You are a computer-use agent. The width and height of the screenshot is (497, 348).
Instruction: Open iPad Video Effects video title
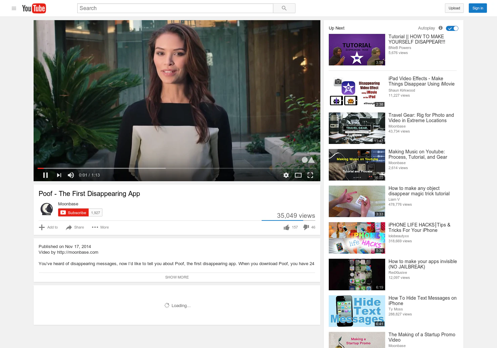point(421,81)
